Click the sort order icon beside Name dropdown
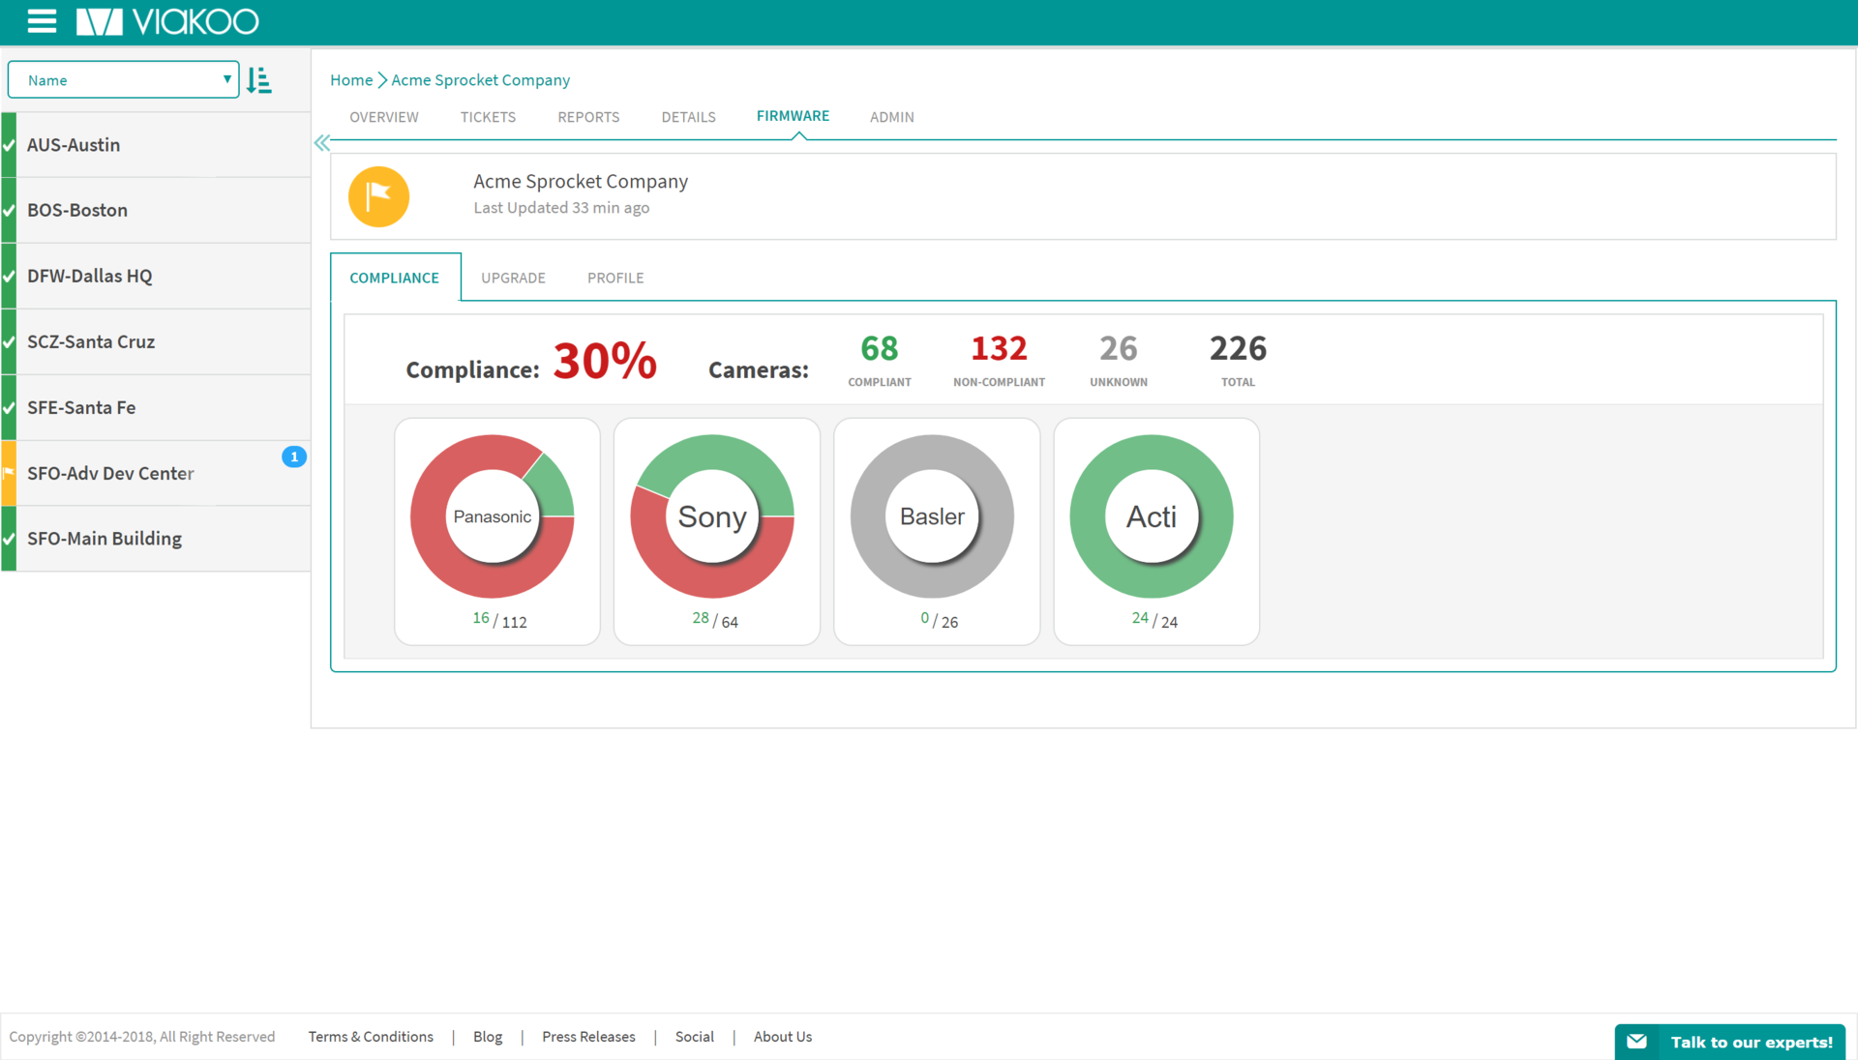 coord(258,79)
